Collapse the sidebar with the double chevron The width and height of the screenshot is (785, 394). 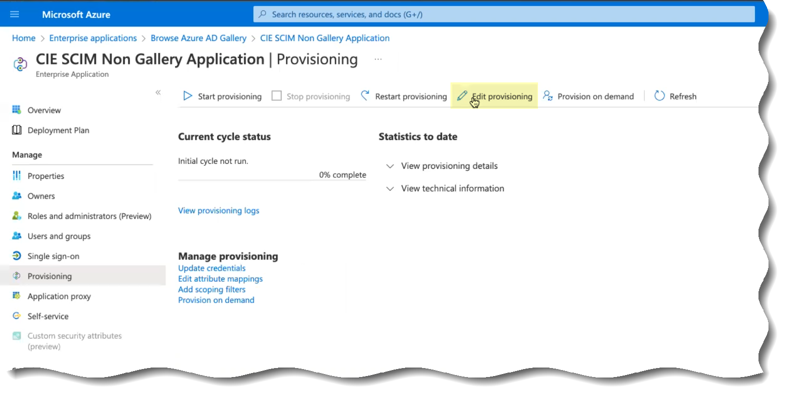tap(158, 92)
